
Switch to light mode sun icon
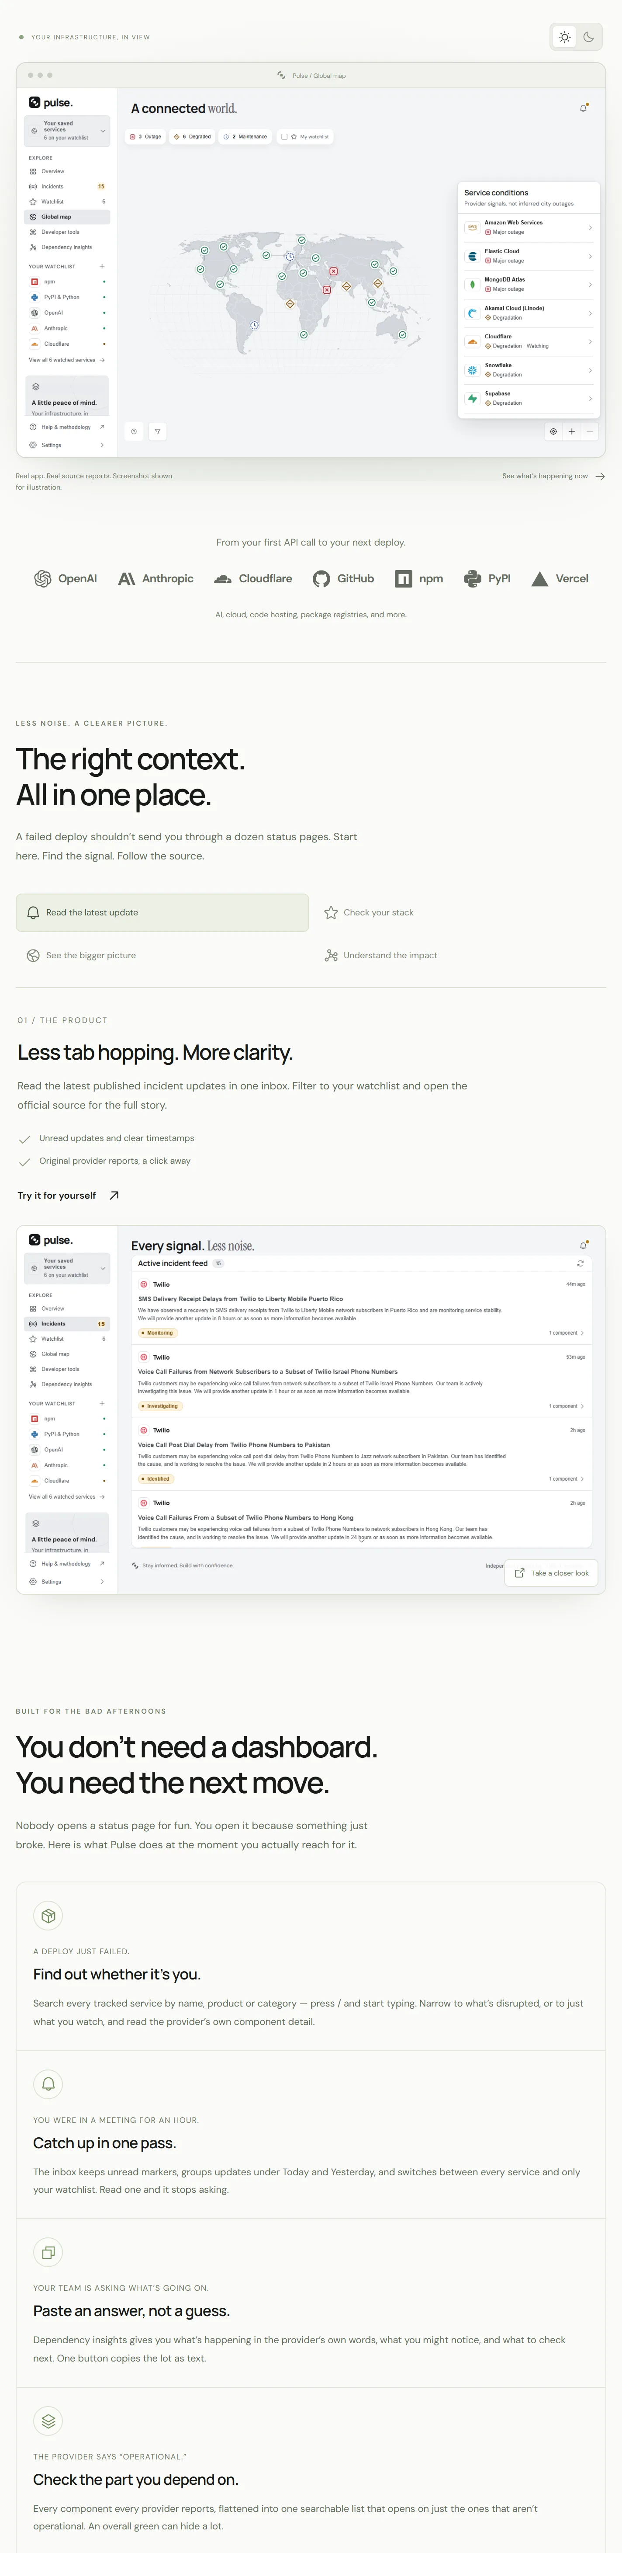[x=564, y=37]
